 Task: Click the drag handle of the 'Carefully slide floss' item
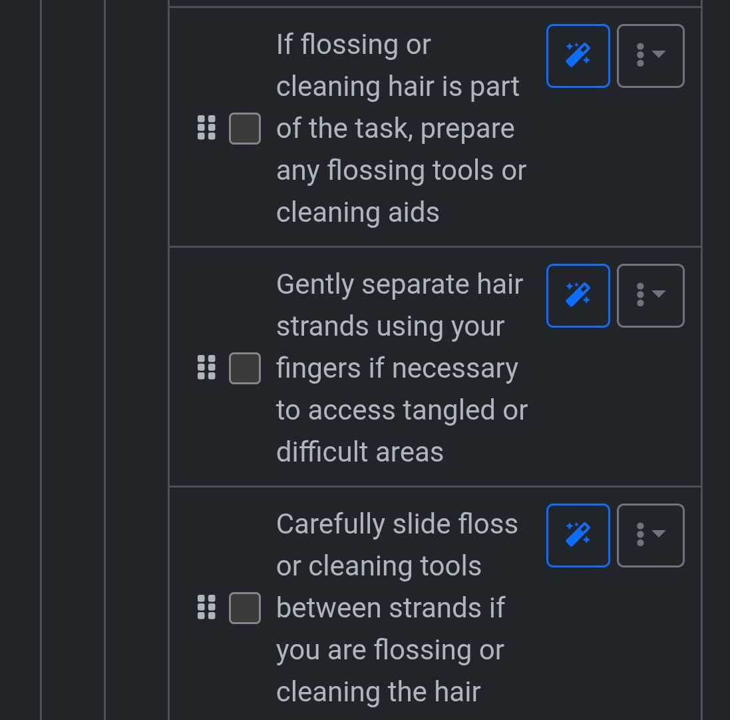point(207,607)
